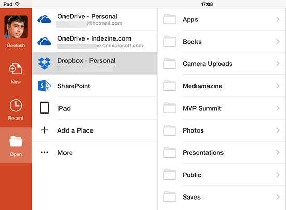Open the Camera Uploads folder name
The height and width of the screenshot is (210, 286).
(x=207, y=64)
